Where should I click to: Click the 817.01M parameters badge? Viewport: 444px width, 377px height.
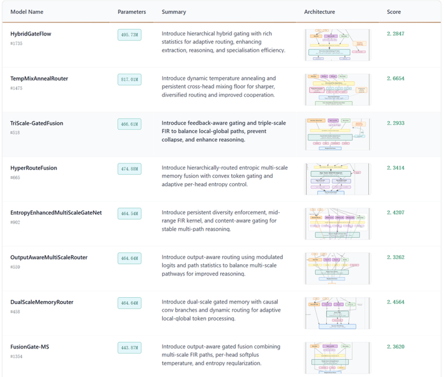click(129, 80)
